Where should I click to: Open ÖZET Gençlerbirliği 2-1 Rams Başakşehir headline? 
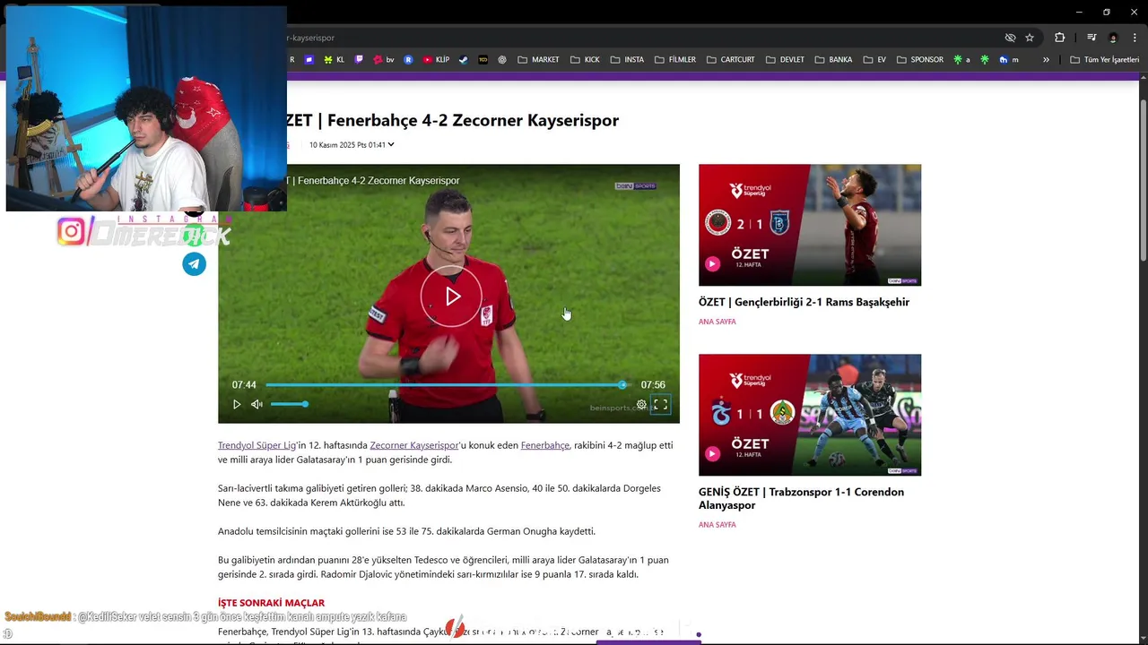(x=804, y=302)
